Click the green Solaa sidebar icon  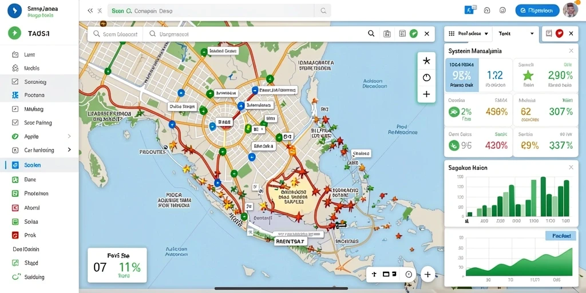coord(15,221)
